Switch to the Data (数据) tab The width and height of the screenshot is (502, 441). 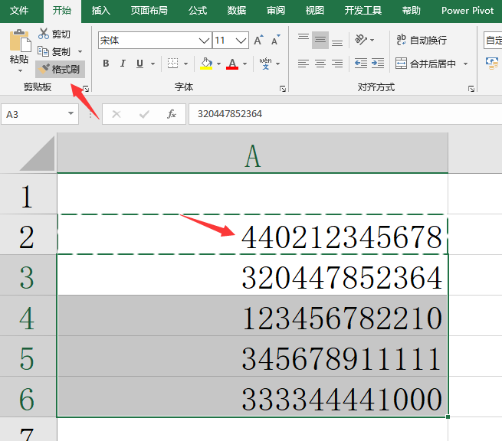pyautogui.click(x=237, y=11)
